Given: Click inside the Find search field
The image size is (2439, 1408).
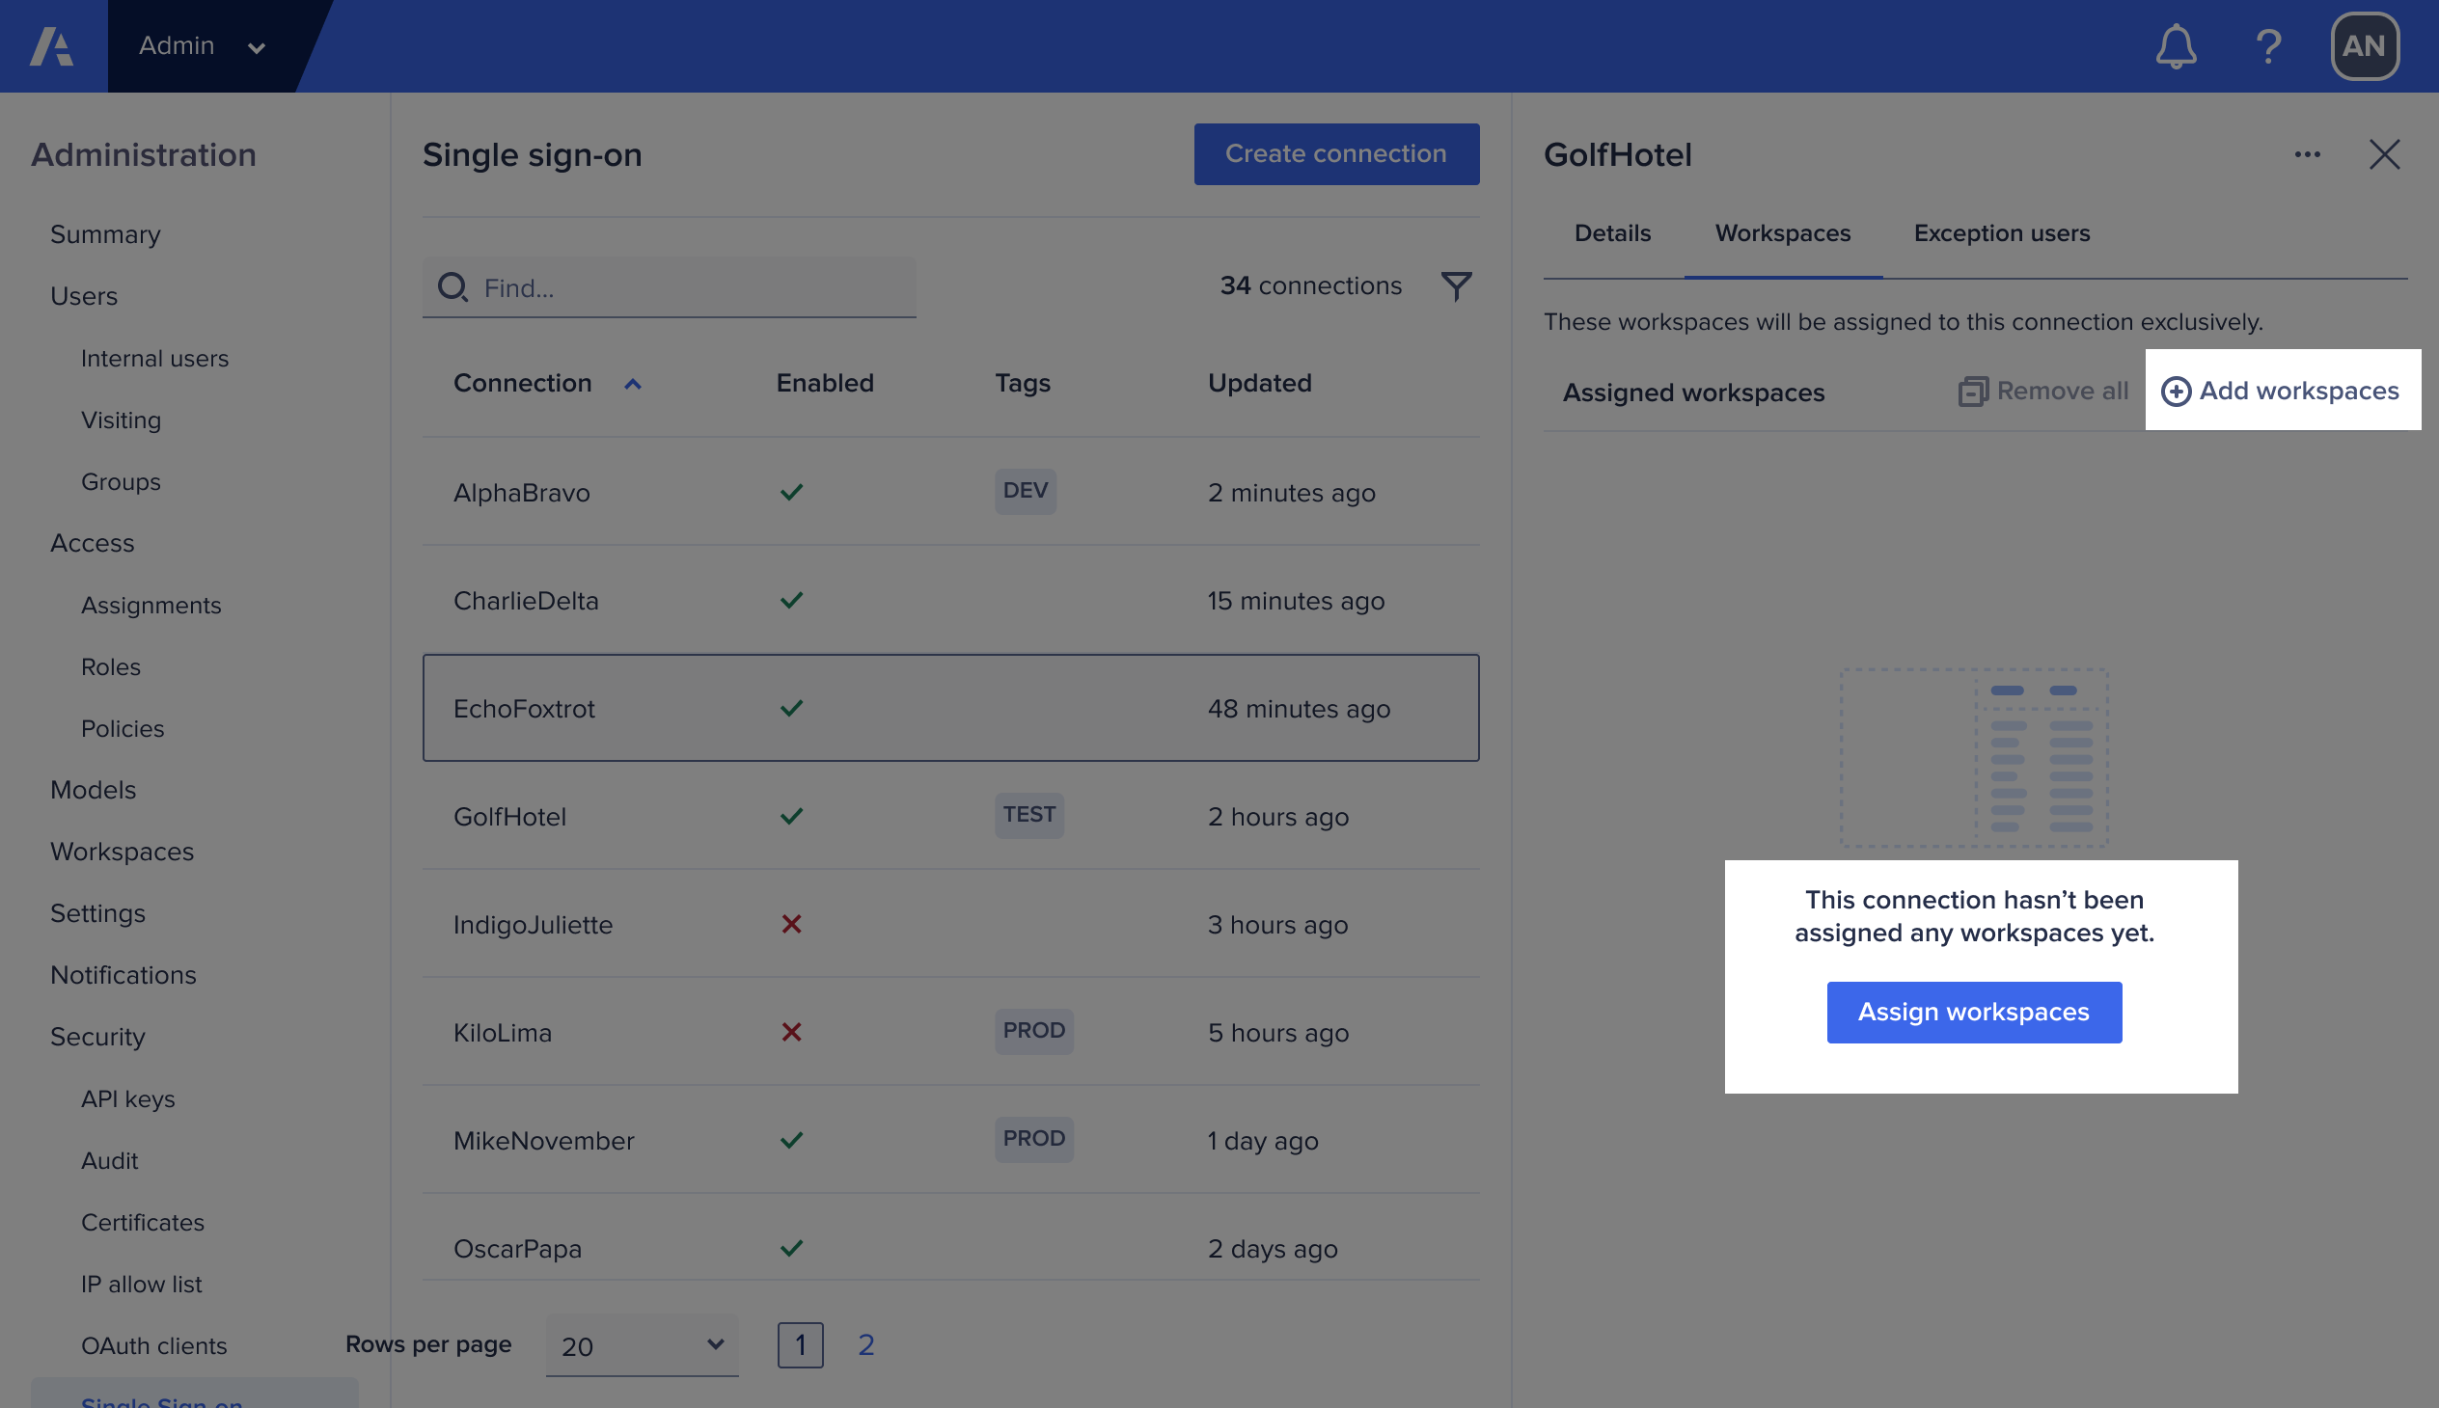Looking at the screenshot, I should click(x=668, y=287).
